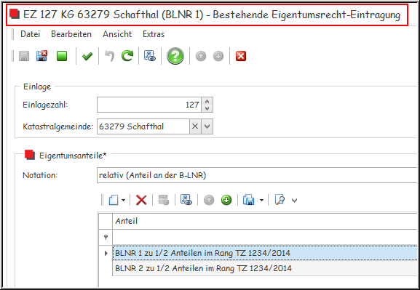420x290 pixels.
Task: Click the undo arrow icon
Action: click(109, 56)
